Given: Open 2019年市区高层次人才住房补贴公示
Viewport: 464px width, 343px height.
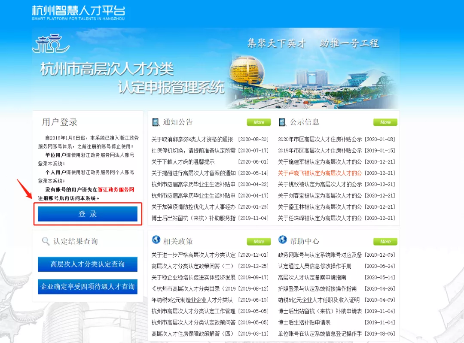Looking at the screenshot, I should click(320, 151).
